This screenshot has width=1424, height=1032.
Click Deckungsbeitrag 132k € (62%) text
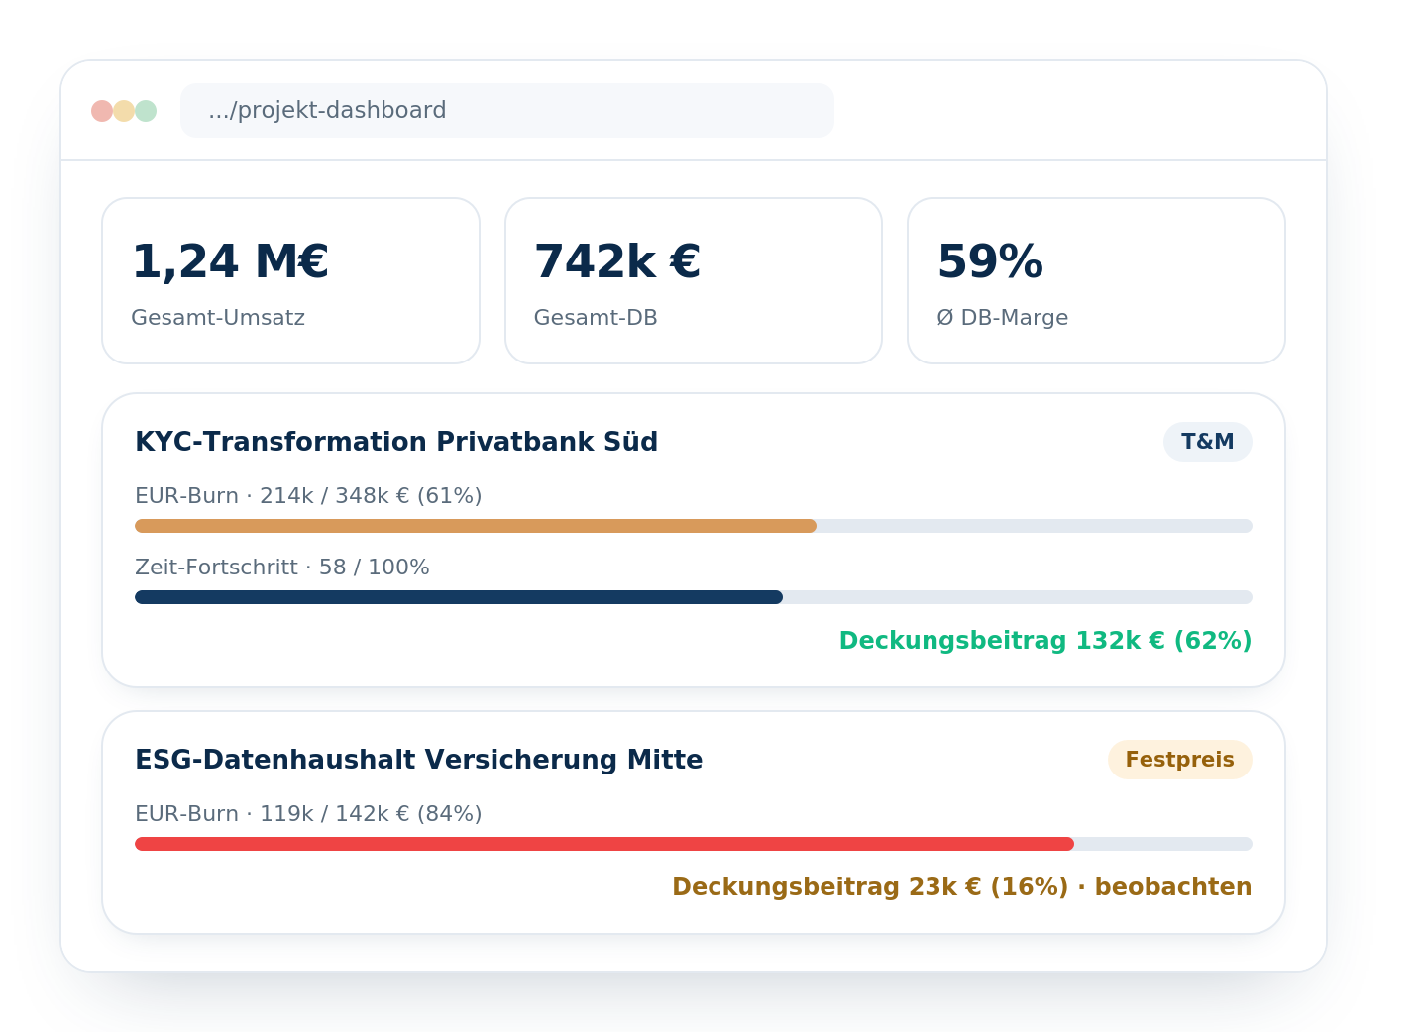coord(1045,641)
